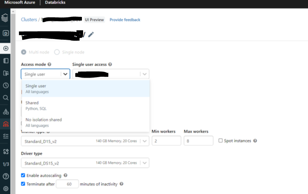Click the help icon next to Single user access
This screenshot has height=194, width=308.
(x=110, y=65)
